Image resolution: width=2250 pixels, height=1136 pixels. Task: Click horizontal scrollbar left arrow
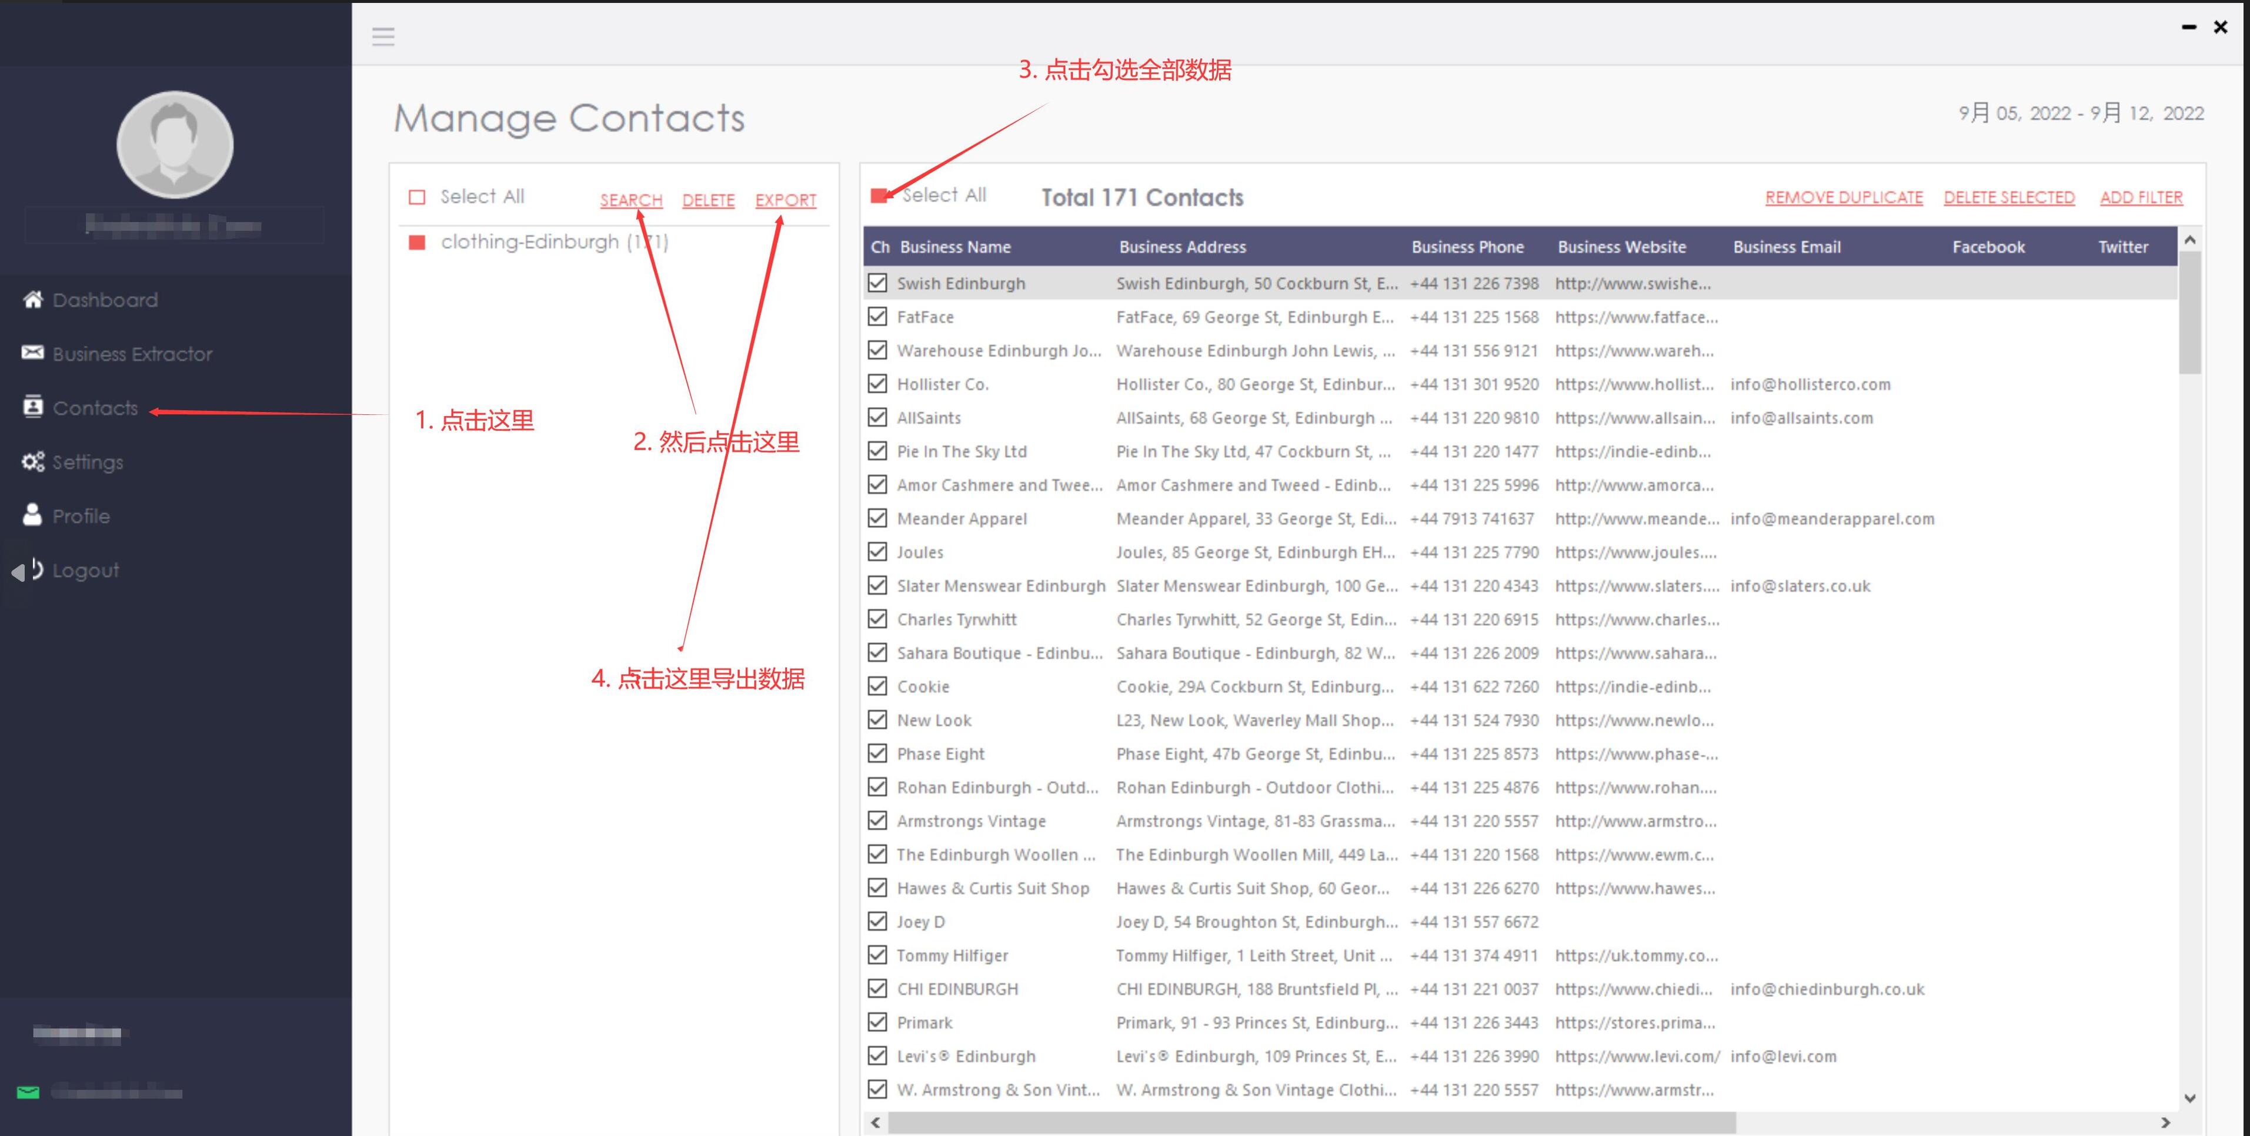(x=876, y=1123)
